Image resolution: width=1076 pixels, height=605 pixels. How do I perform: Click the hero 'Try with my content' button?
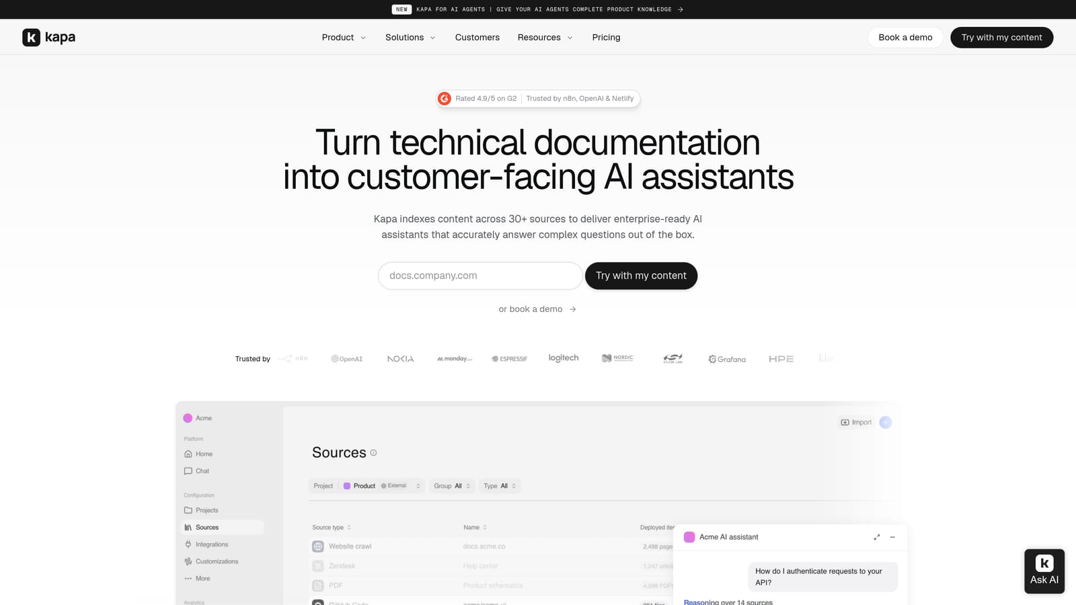641,276
